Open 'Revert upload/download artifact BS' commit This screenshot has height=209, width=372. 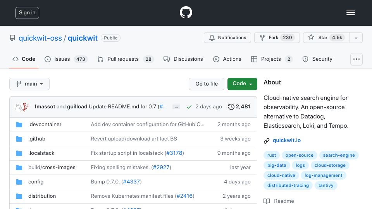pyautogui.click(x=134, y=139)
